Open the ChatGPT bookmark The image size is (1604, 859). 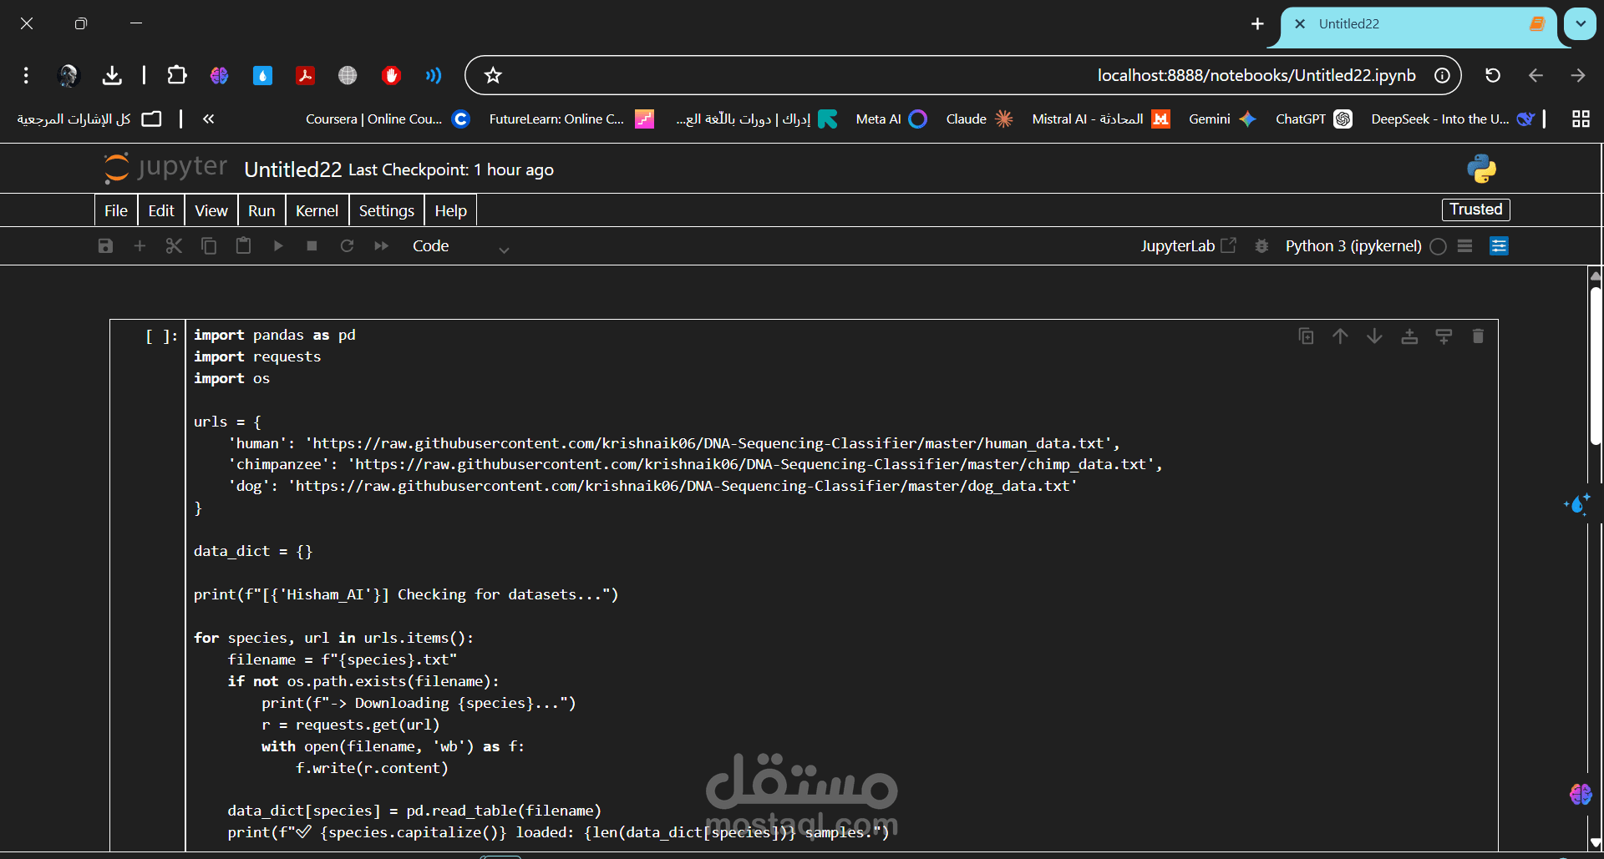click(1313, 119)
